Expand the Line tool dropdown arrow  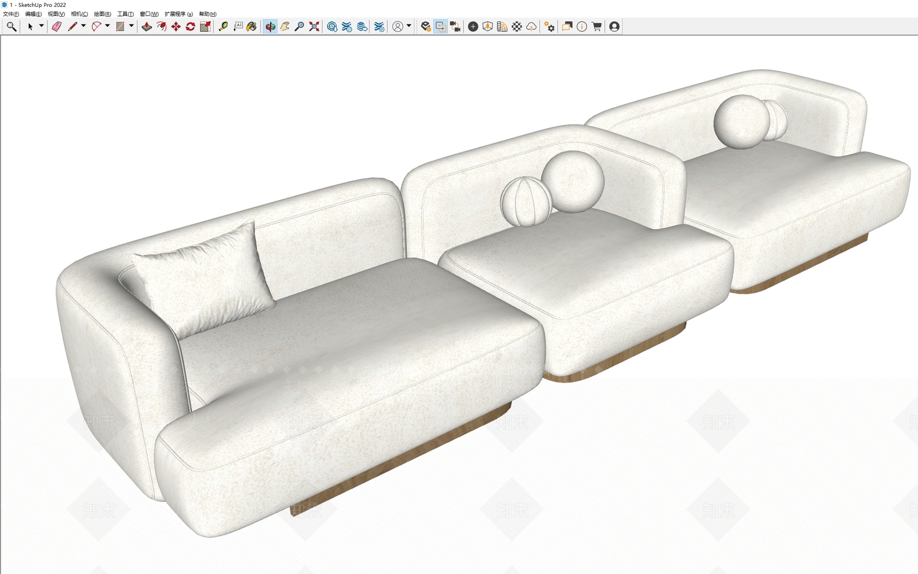83,26
